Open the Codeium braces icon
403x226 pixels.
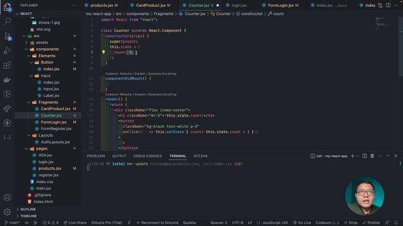coord(7,137)
